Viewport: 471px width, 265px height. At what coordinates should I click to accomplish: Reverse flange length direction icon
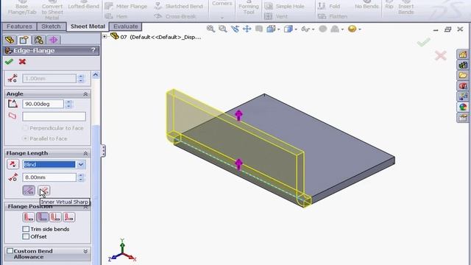(13, 164)
